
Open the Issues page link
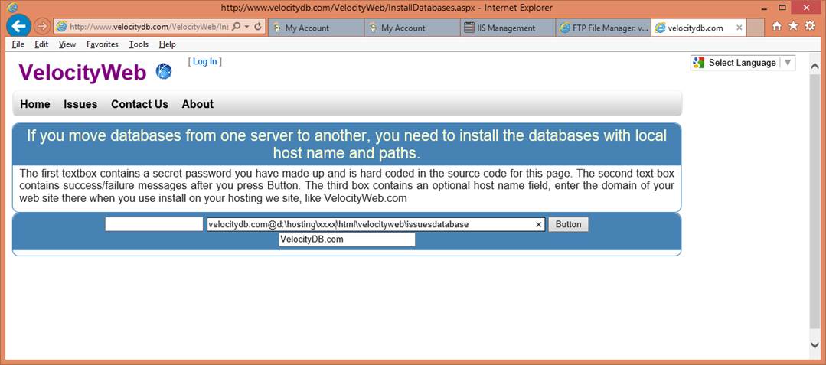pyautogui.click(x=80, y=104)
